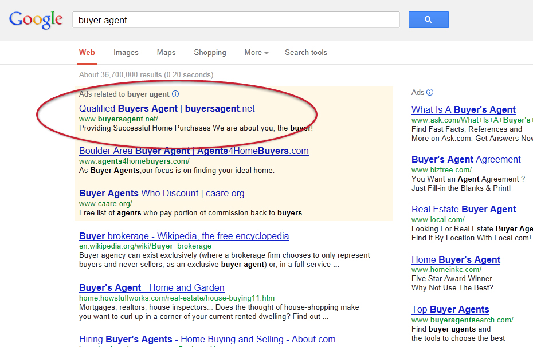The width and height of the screenshot is (533, 347).
Task: Click the info icon next to right-column Ads
Action: click(430, 92)
